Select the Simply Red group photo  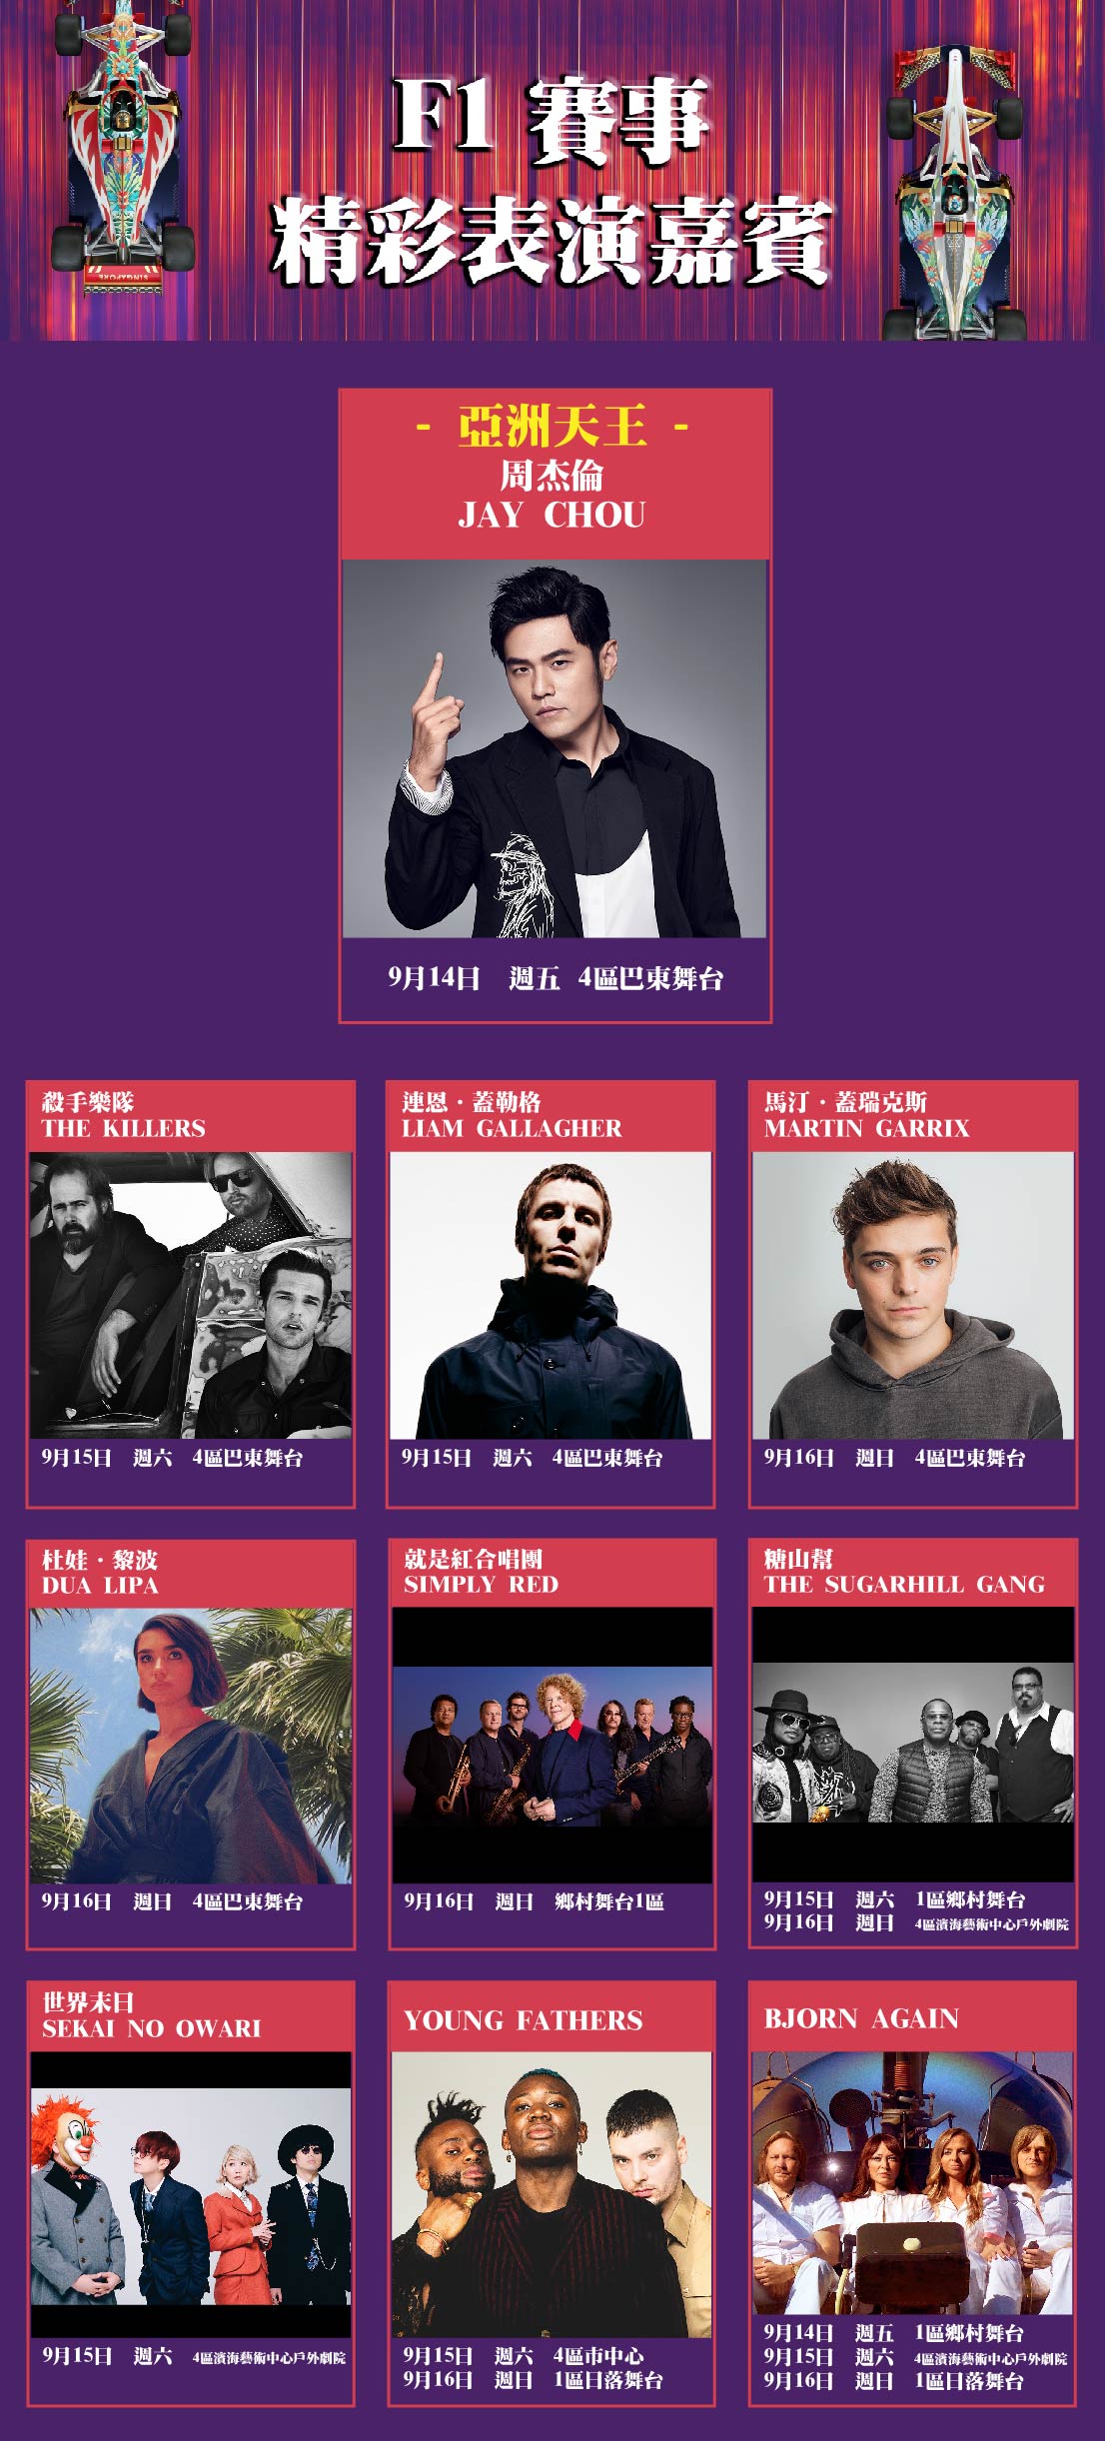552,1746
